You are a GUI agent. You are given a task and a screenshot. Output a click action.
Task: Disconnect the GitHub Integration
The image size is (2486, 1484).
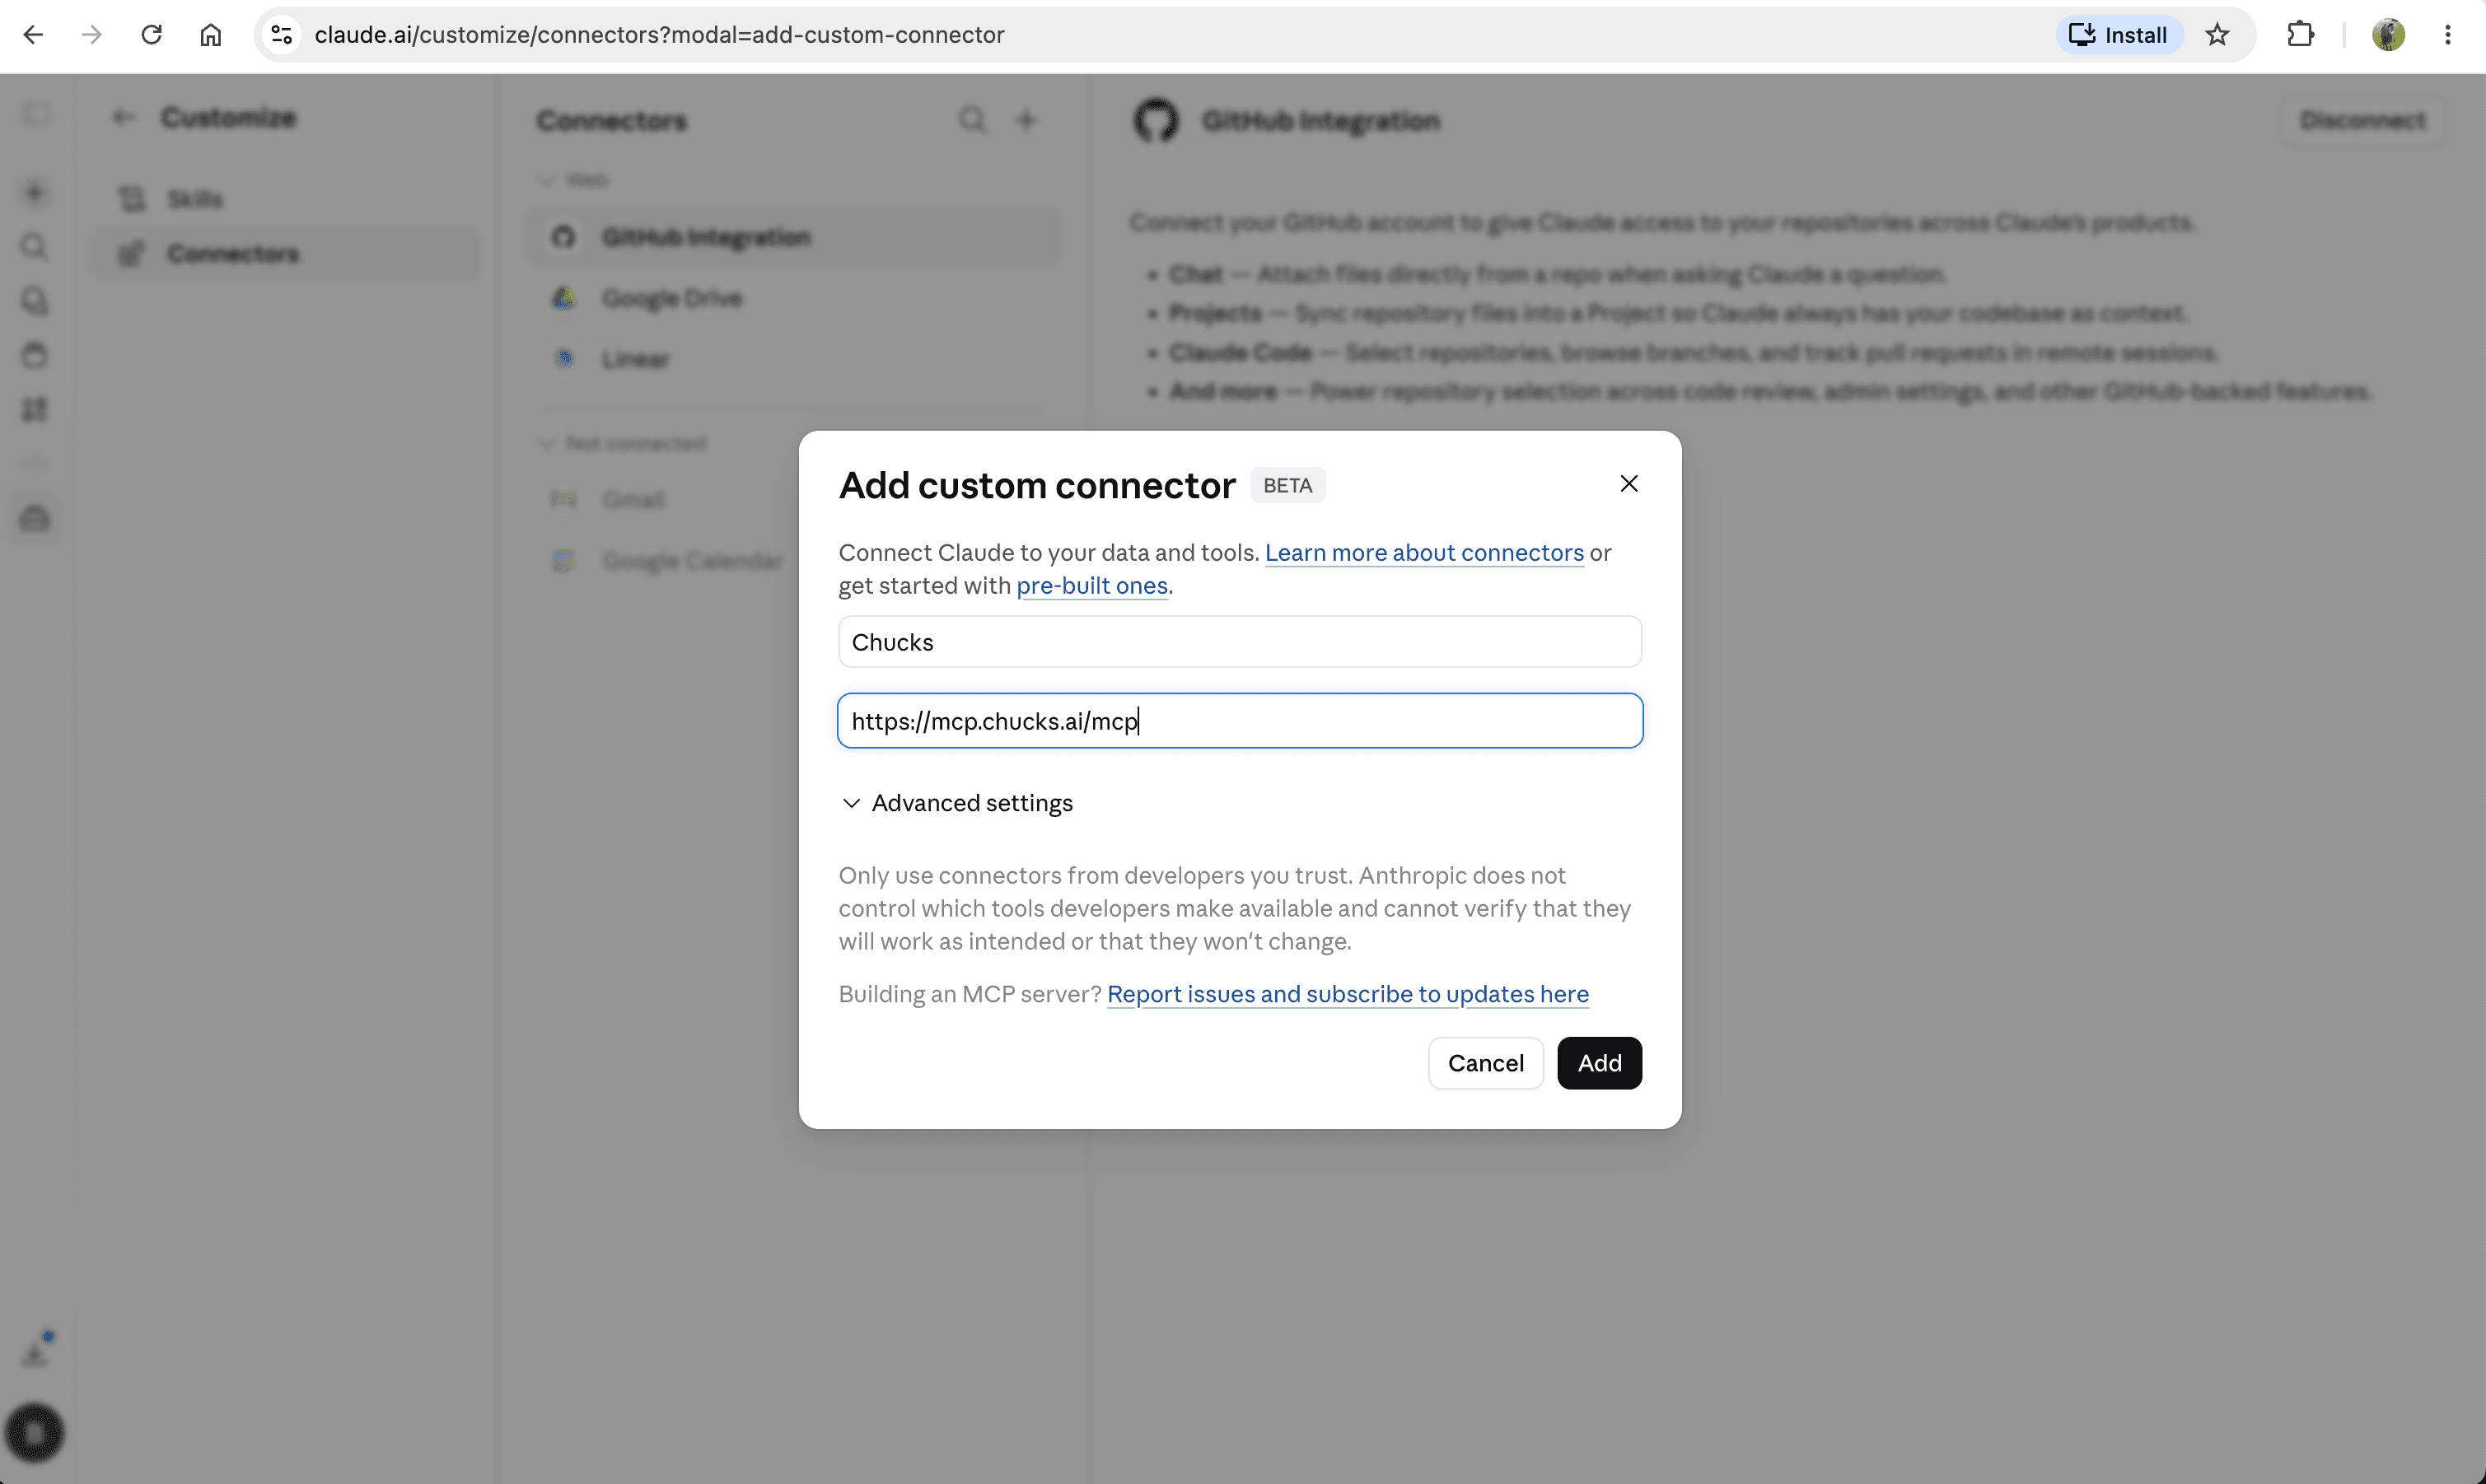(x=2362, y=121)
